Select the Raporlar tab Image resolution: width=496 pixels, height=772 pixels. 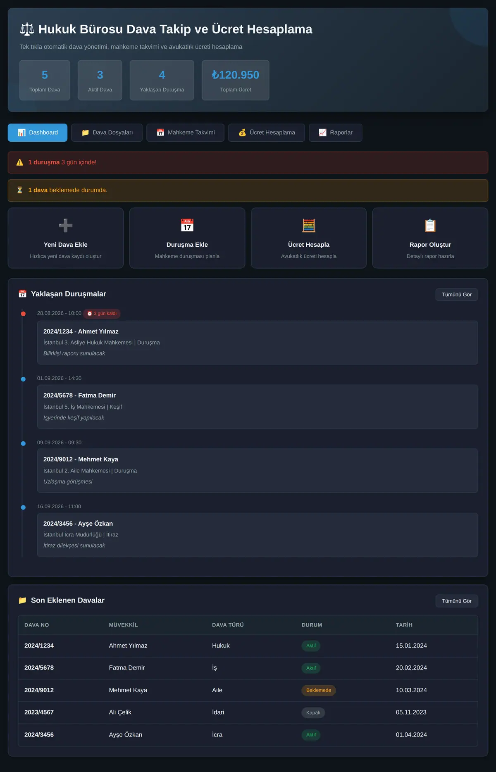pyautogui.click(x=335, y=133)
